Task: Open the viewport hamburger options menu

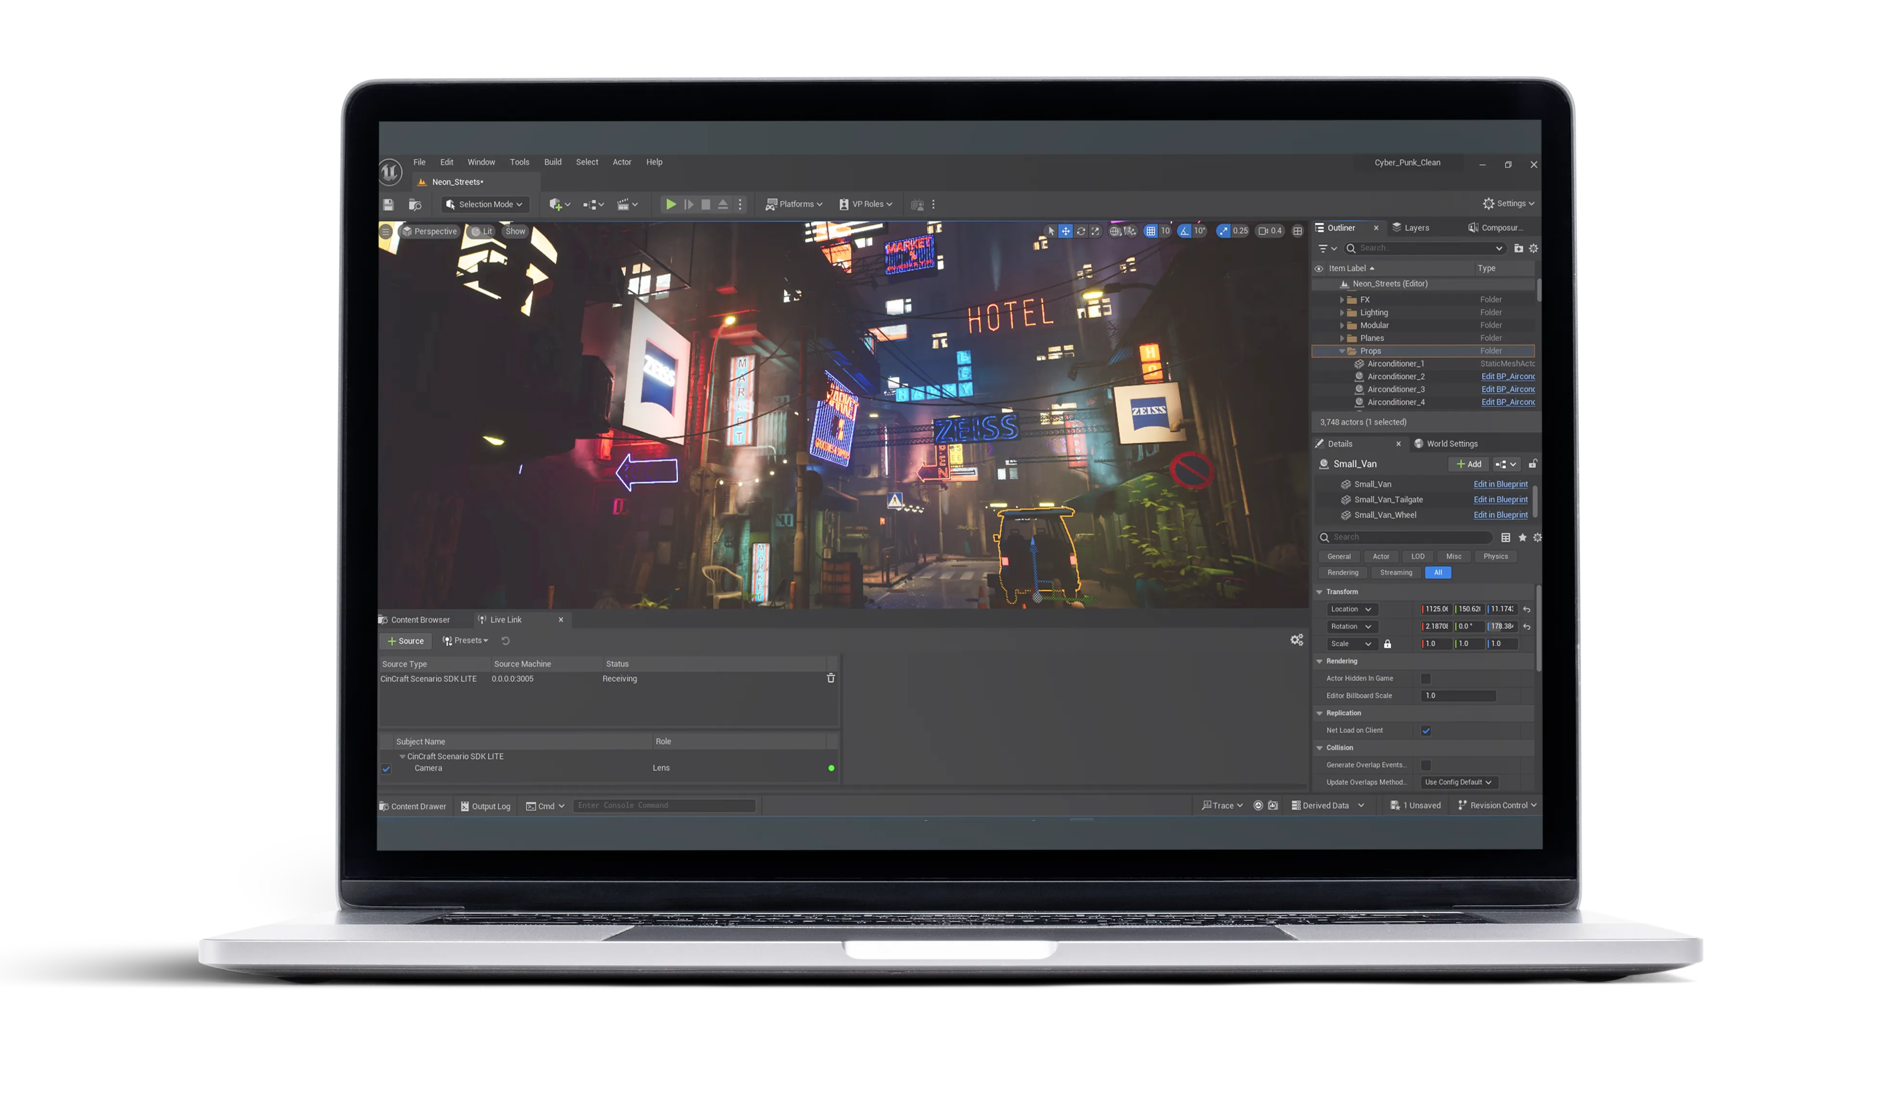Action: click(386, 232)
